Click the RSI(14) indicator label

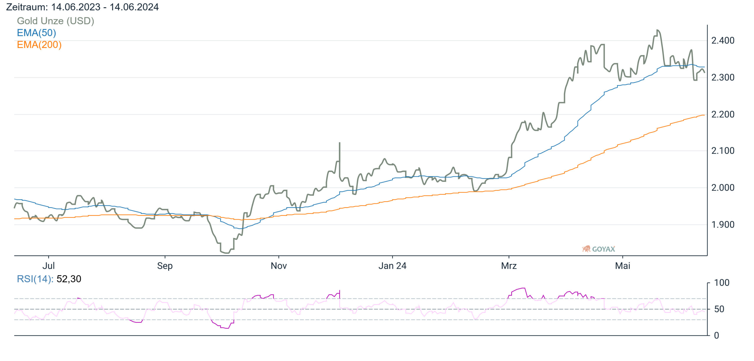(x=35, y=279)
